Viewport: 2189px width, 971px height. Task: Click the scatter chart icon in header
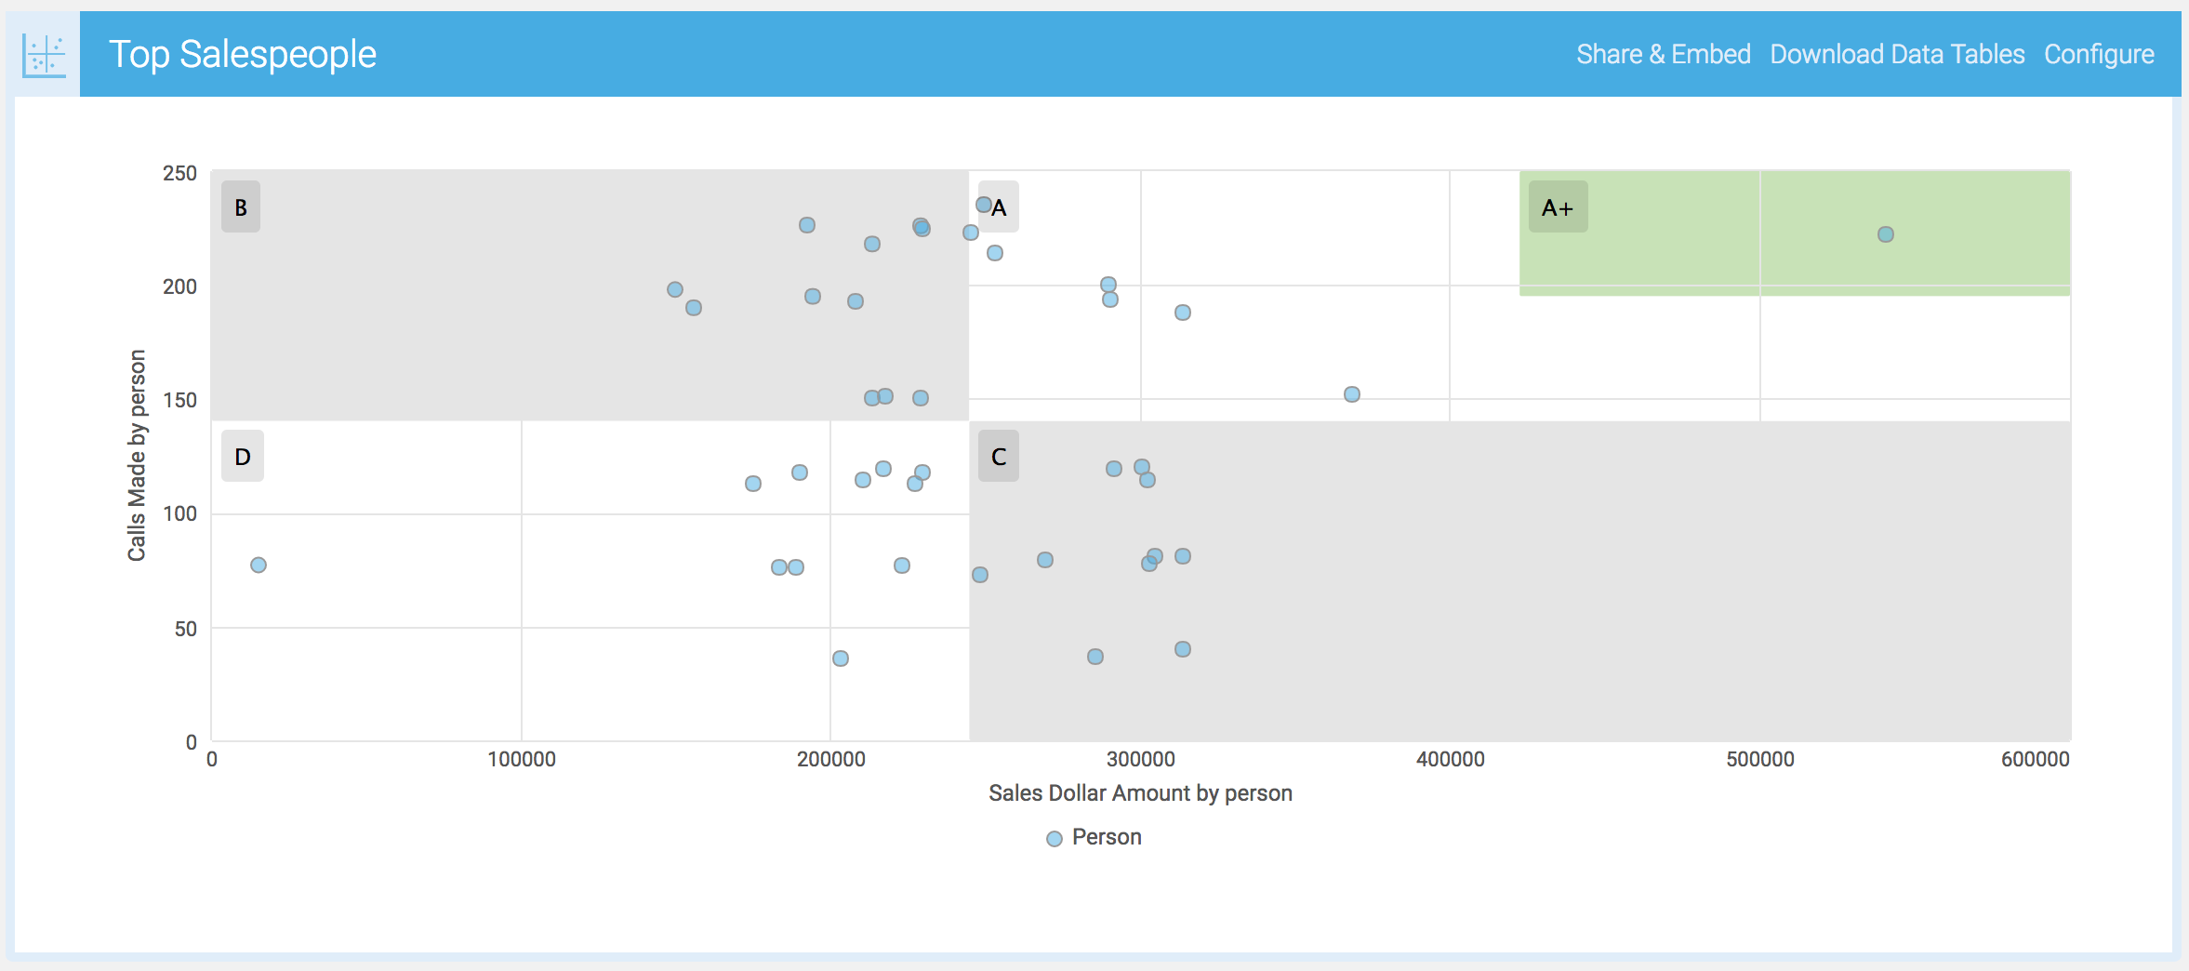point(44,55)
